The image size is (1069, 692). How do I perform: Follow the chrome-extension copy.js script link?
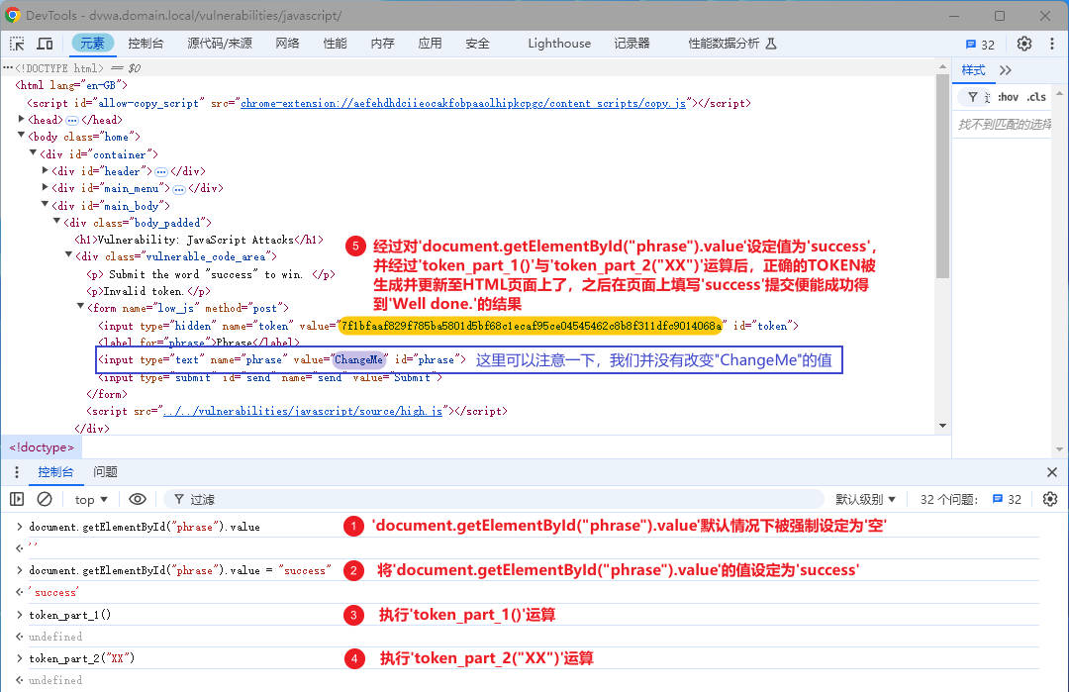point(463,104)
